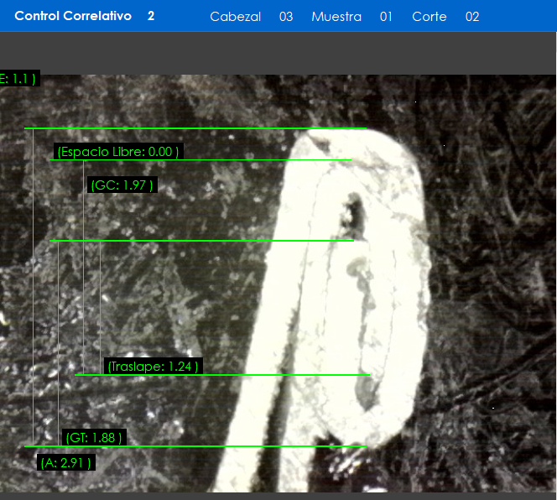Click the Corte value 02
The width and height of the screenshot is (557, 500).
coord(472,17)
